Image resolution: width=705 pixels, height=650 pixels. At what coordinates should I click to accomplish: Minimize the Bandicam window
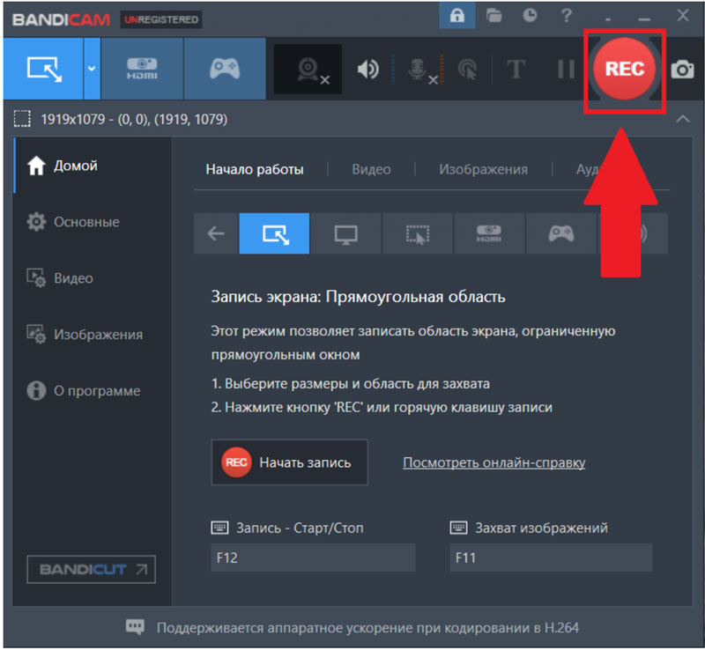[x=644, y=18]
